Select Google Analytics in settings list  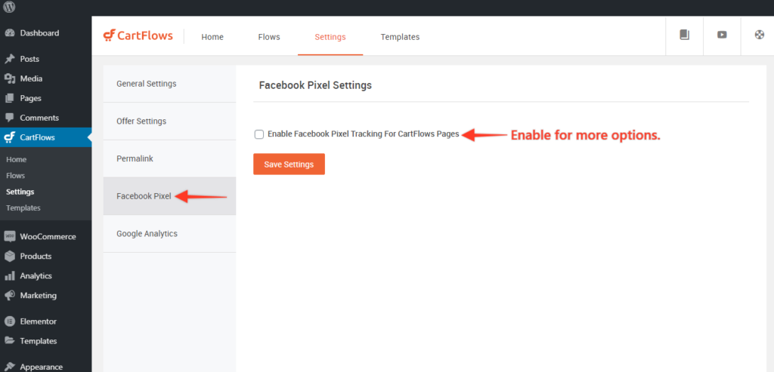pos(169,234)
